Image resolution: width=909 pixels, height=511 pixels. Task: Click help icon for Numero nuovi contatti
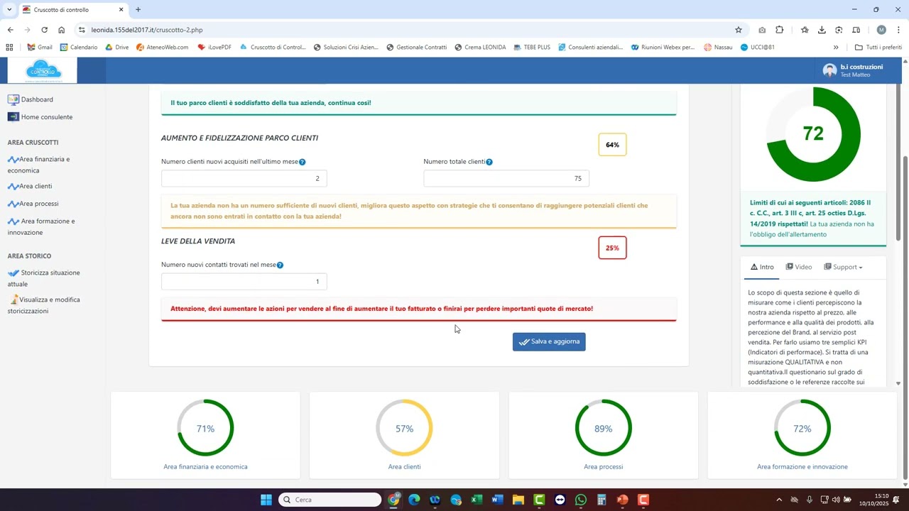pos(280,265)
